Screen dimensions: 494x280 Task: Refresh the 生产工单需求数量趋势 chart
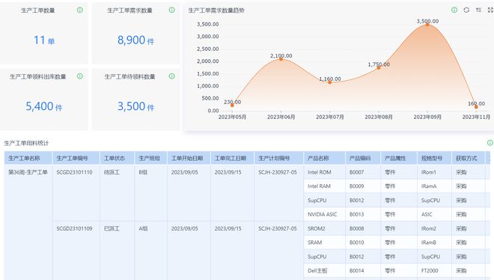(466, 10)
